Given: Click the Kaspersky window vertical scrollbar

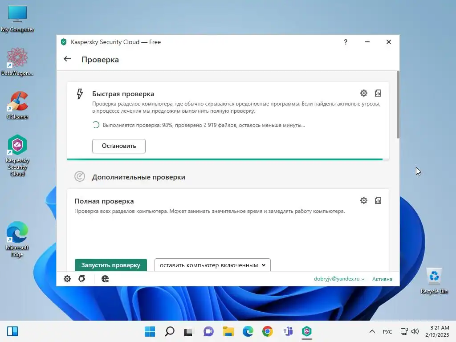Looking at the screenshot, I should click(398, 105).
